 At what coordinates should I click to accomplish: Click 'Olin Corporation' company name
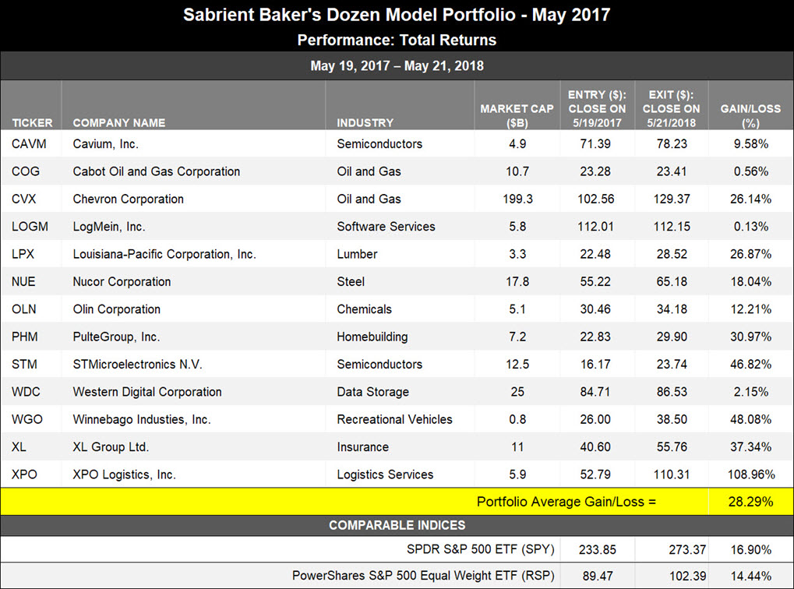tap(116, 309)
